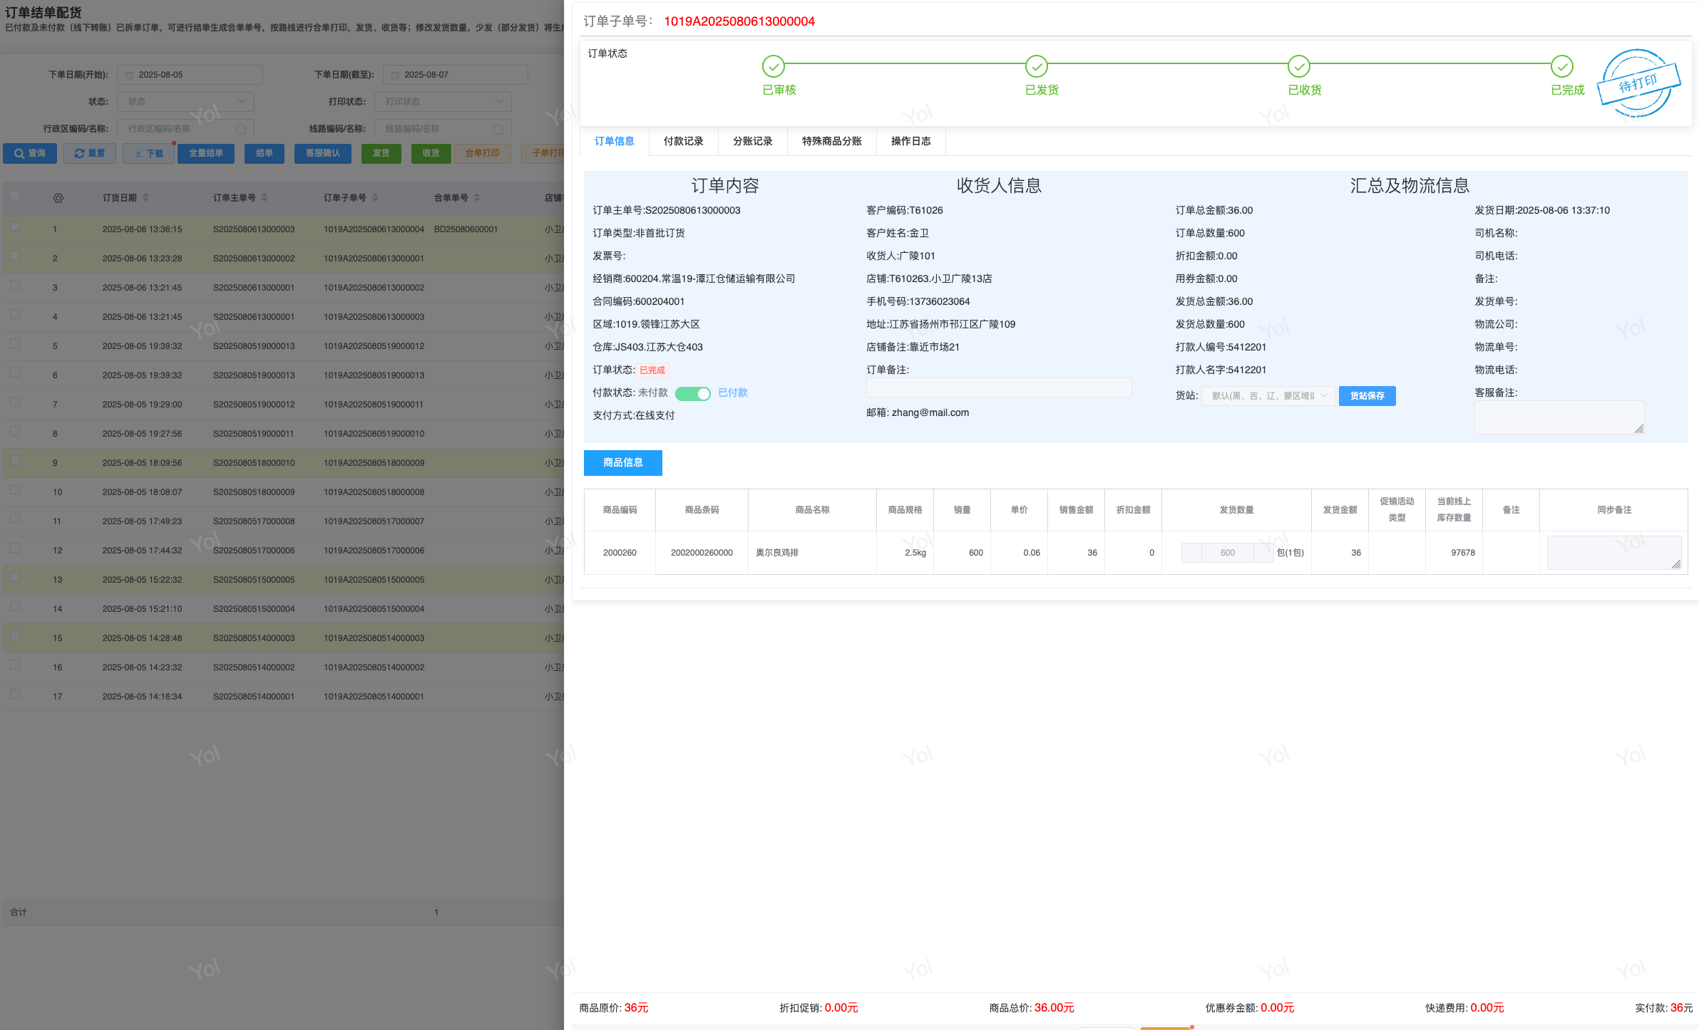Click the 已完成 checkmark step icon
Image resolution: width=1699 pixels, height=1030 pixels.
click(x=1561, y=67)
